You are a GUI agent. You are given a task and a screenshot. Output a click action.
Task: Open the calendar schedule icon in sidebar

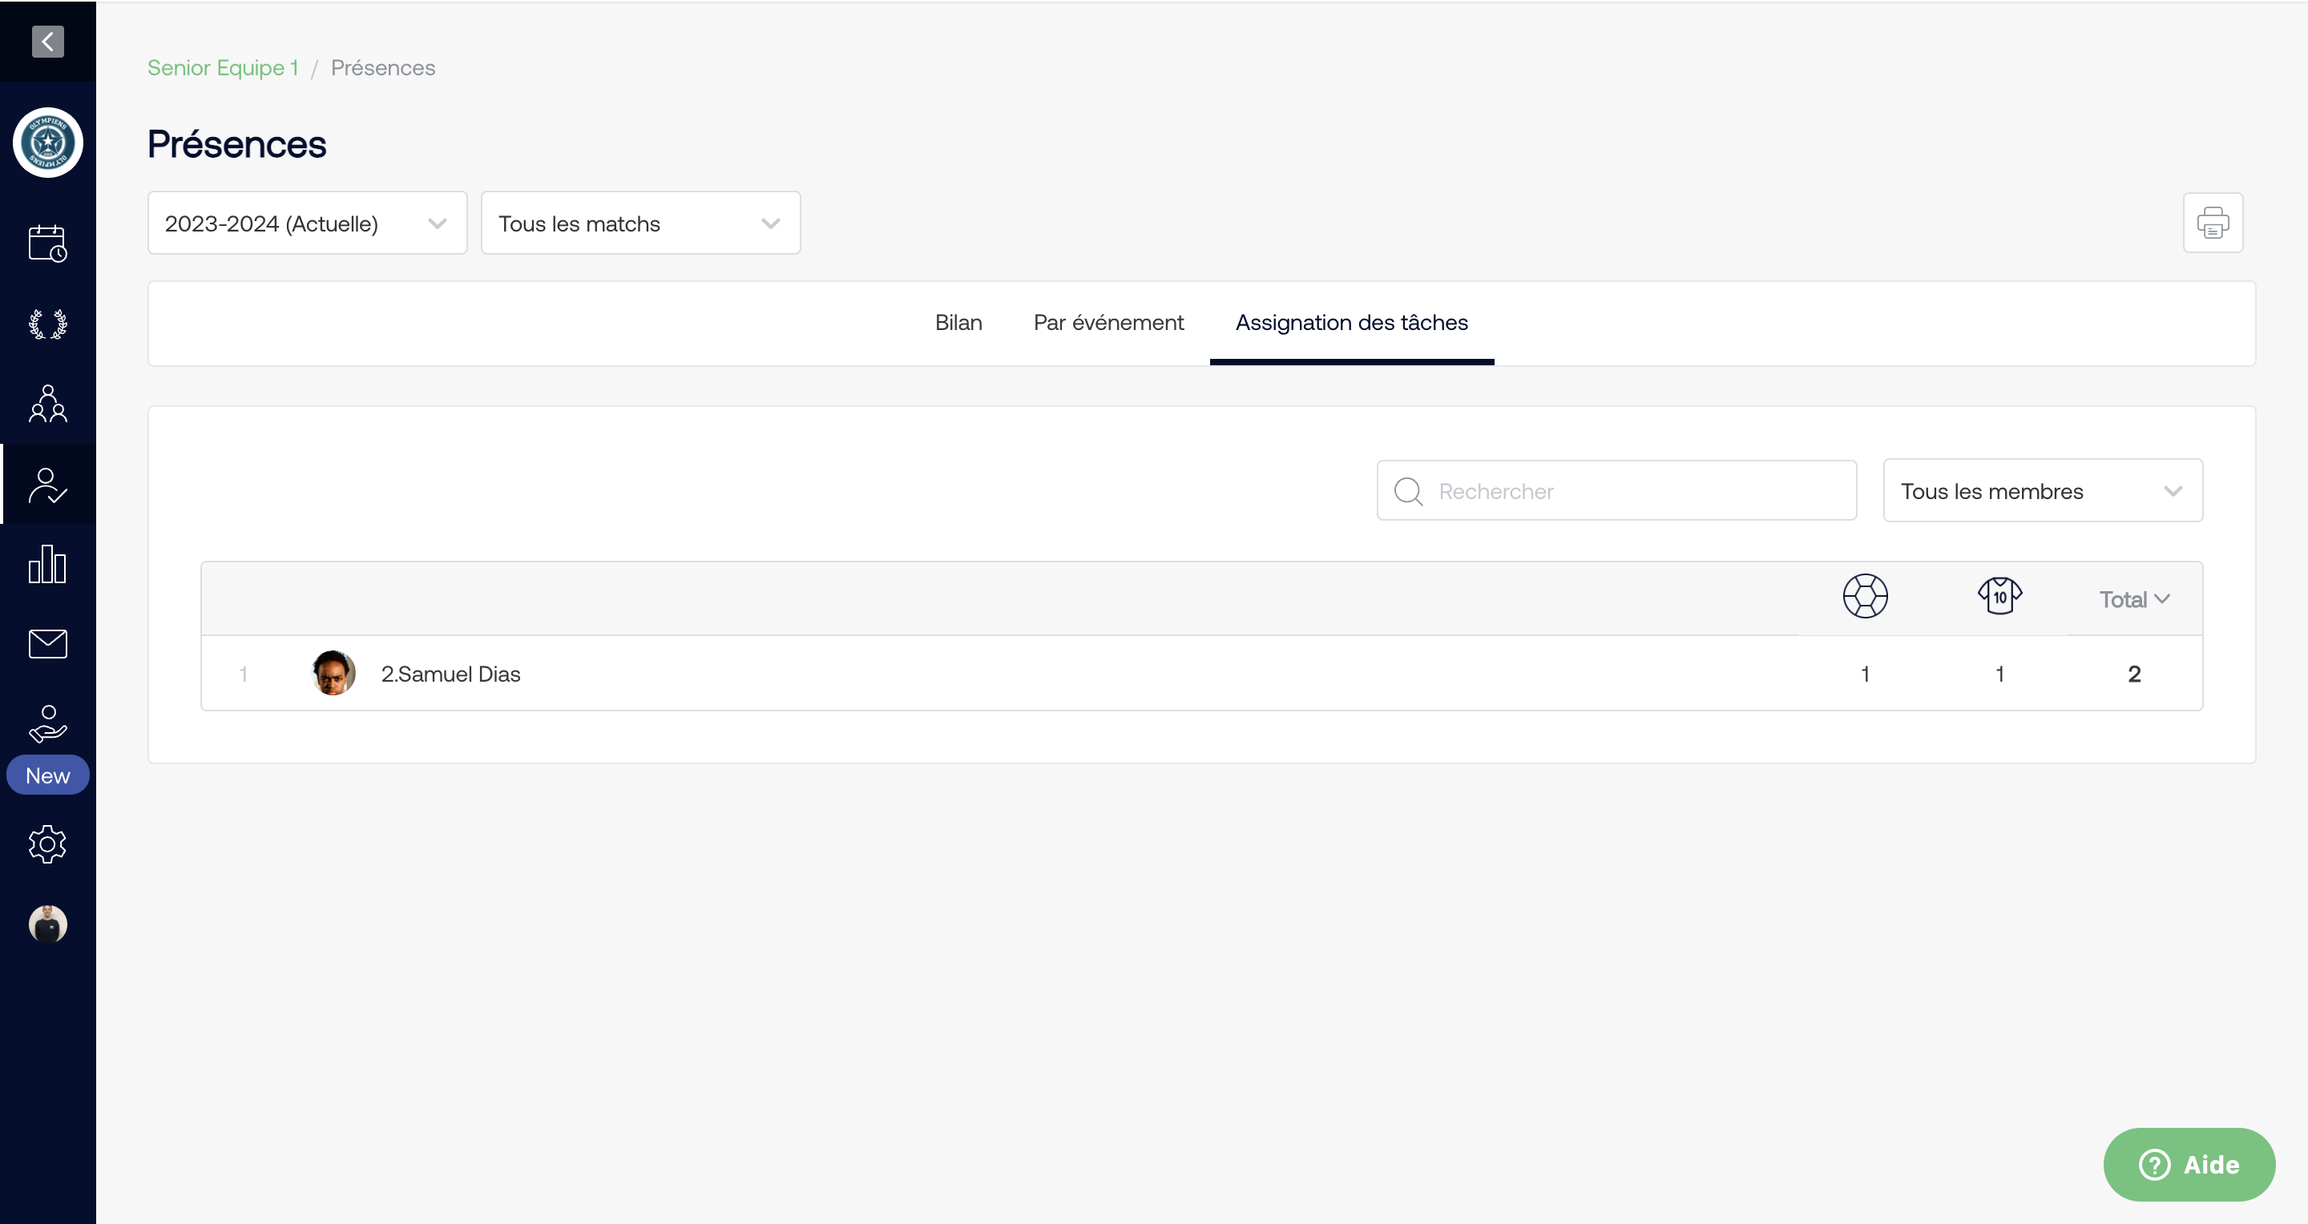(47, 243)
